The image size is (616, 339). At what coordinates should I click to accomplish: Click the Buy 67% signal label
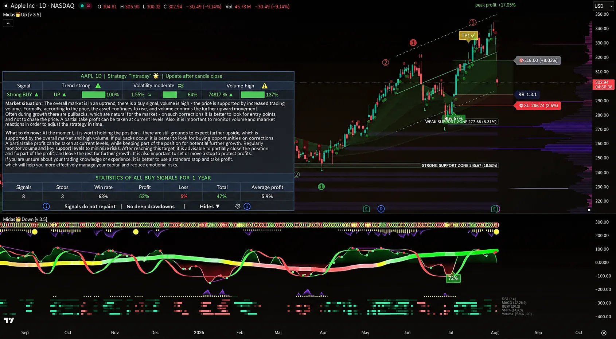[x=453, y=118]
